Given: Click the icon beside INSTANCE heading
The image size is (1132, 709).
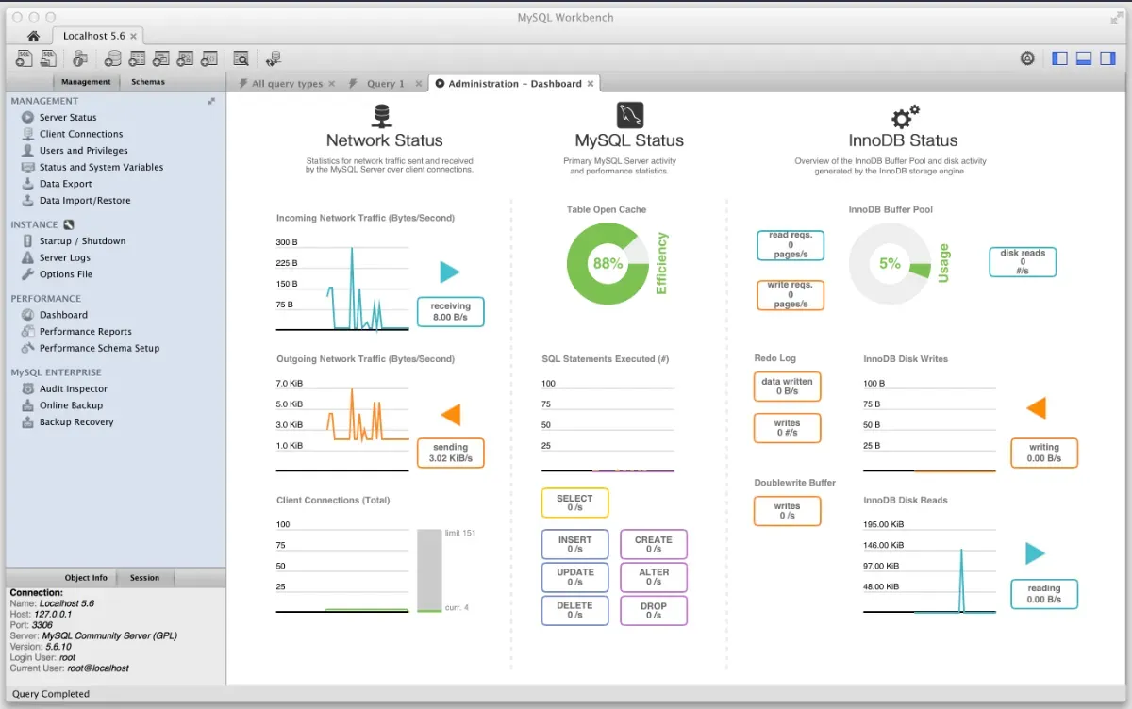Looking at the screenshot, I should pyautogui.click(x=68, y=224).
